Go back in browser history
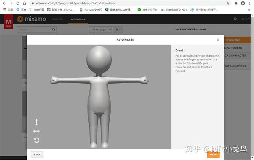Screen dimensions: 254x160 4,3
